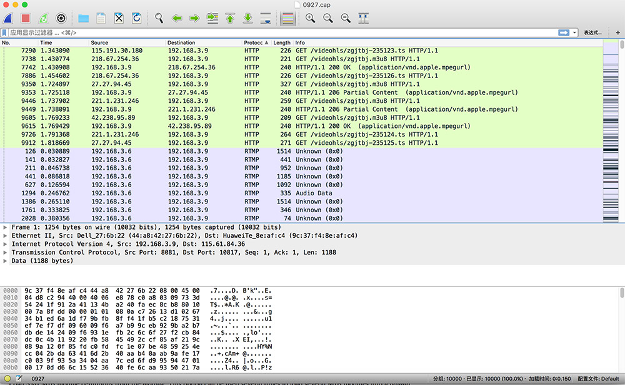Click the 0927 file name in status bar
The width and height of the screenshot is (625, 385).
38,379
